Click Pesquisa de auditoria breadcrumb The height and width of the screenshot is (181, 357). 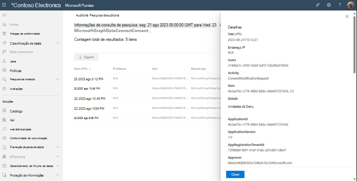pos(104,15)
